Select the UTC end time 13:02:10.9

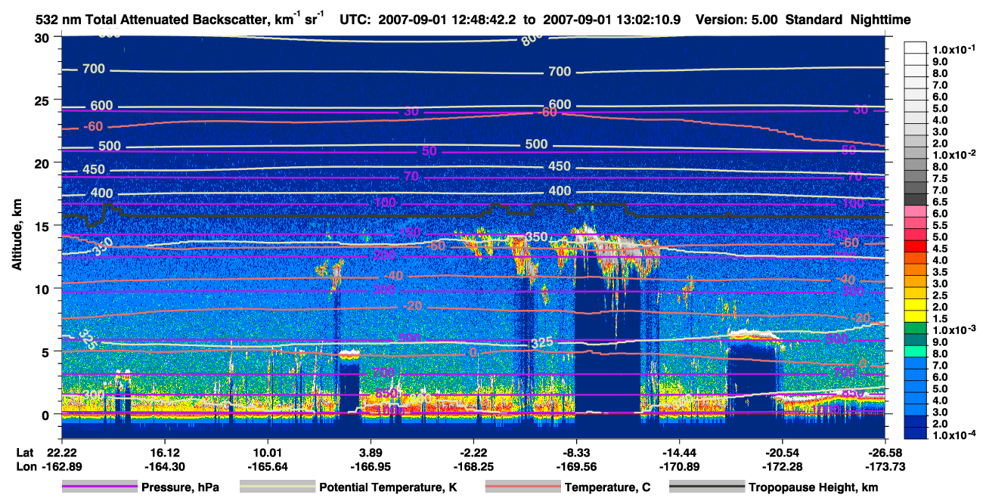[x=647, y=20]
